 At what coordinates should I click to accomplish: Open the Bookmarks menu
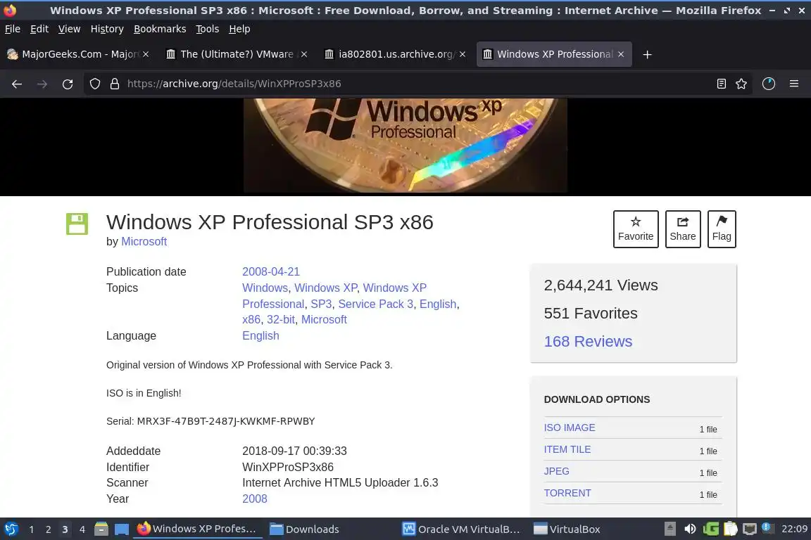[x=160, y=29]
